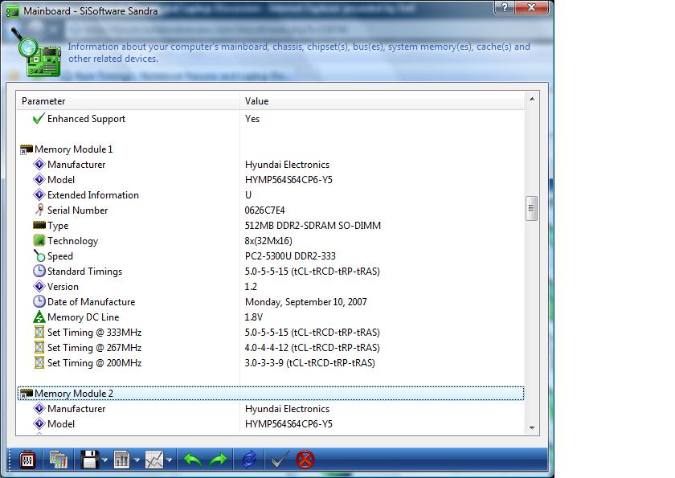This screenshot has height=478, width=675.
Task: Click the diamond icon beside Extended Information
Action: [39, 194]
